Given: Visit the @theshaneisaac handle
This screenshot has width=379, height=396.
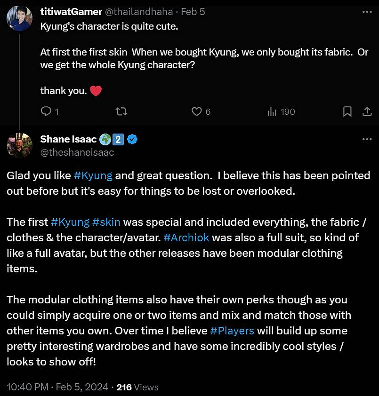Looking at the screenshot, I should coord(77,152).
